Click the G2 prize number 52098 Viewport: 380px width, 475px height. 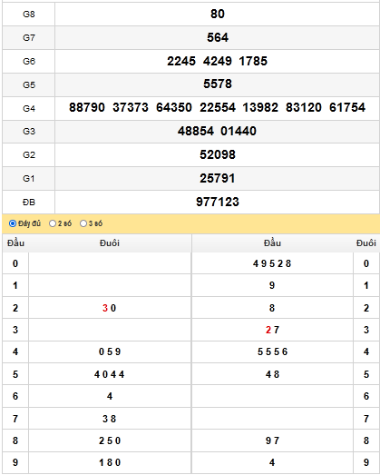click(x=218, y=154)
